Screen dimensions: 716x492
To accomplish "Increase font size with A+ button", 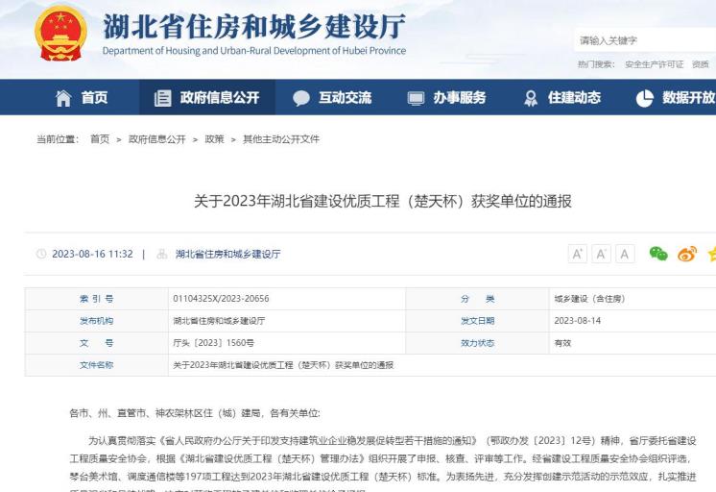I will coord(579,254).
